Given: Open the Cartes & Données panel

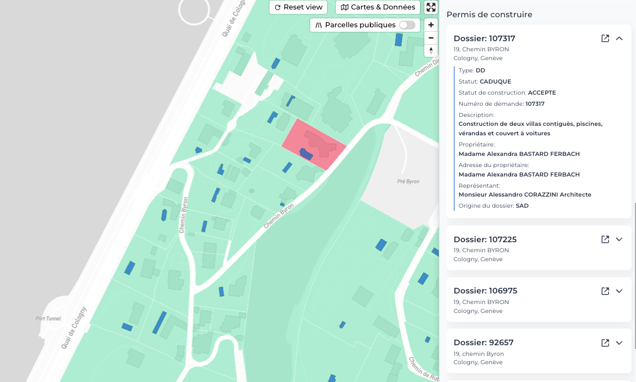Looking at the screenshot, I should click(378, 7).
